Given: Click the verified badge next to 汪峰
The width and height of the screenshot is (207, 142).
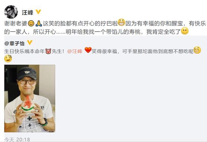Looking at the screenshot, I should point(38,12).
